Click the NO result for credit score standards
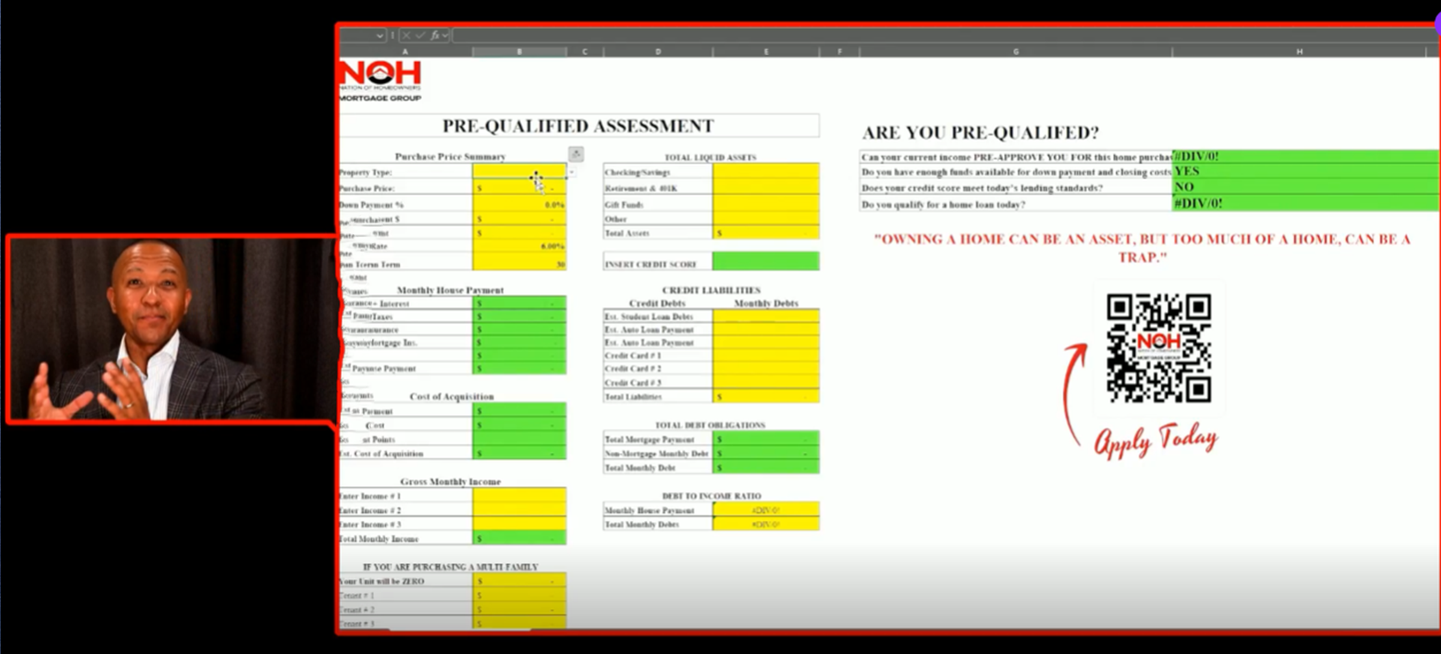 (1305, 187)
